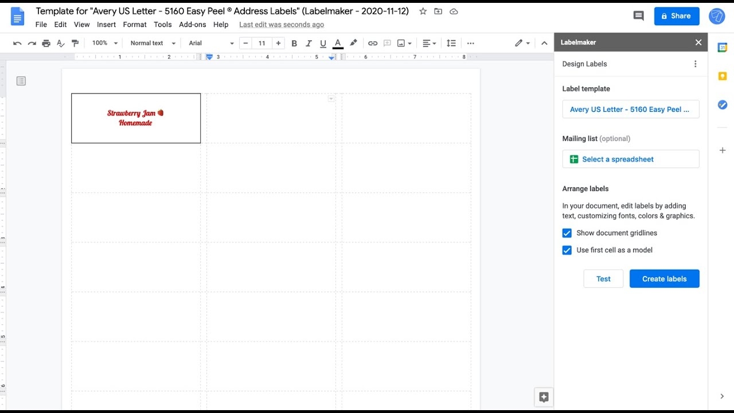Open the zoom 100% dropdown

click(x=105, y=43)
